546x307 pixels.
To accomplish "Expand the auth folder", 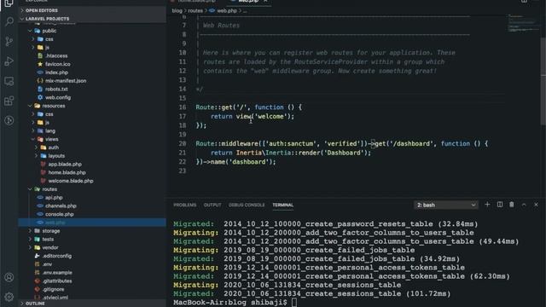I will [53, 148].
